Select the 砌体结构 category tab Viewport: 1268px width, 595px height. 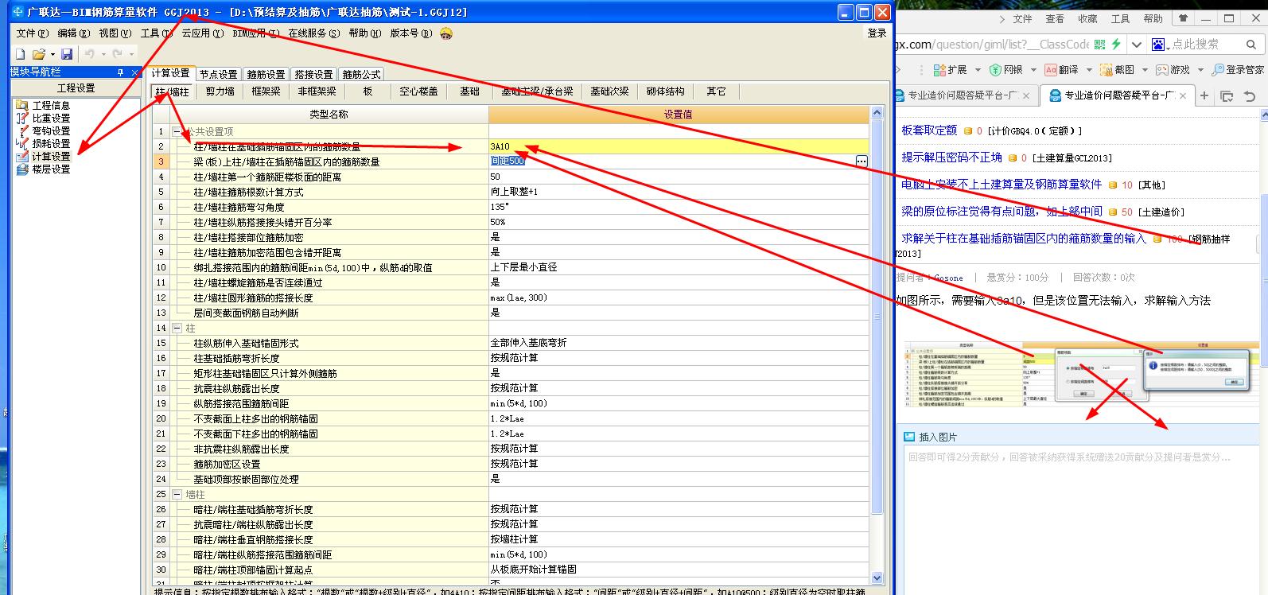click(x=665, y=91)
